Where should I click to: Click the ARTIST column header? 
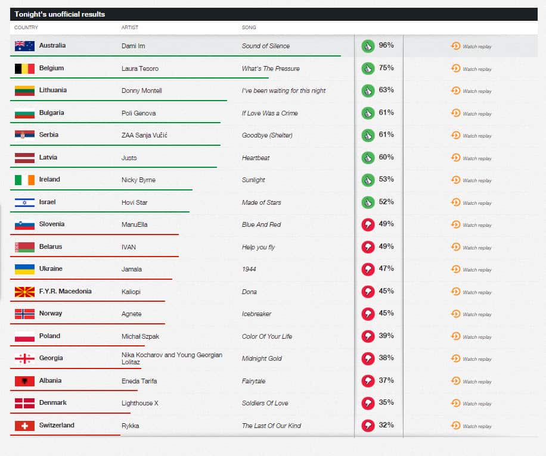click(x=131, y=27)
